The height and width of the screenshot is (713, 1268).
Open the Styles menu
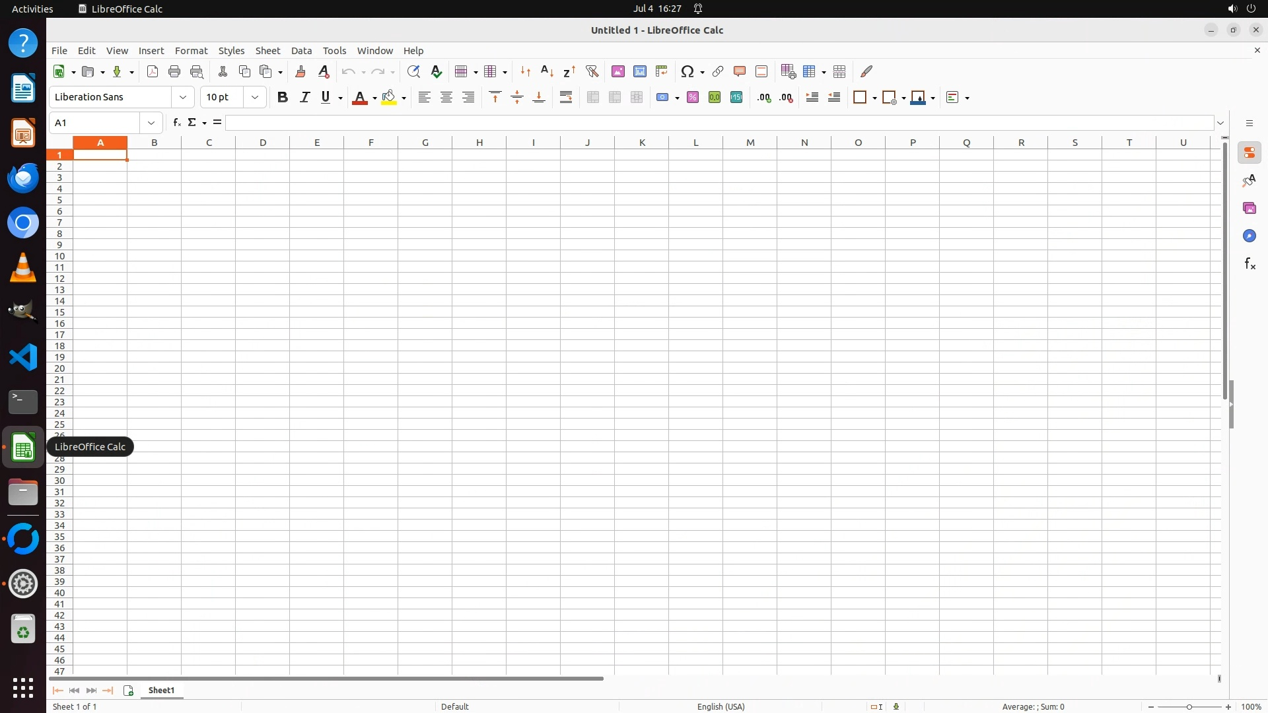[231, 51]
